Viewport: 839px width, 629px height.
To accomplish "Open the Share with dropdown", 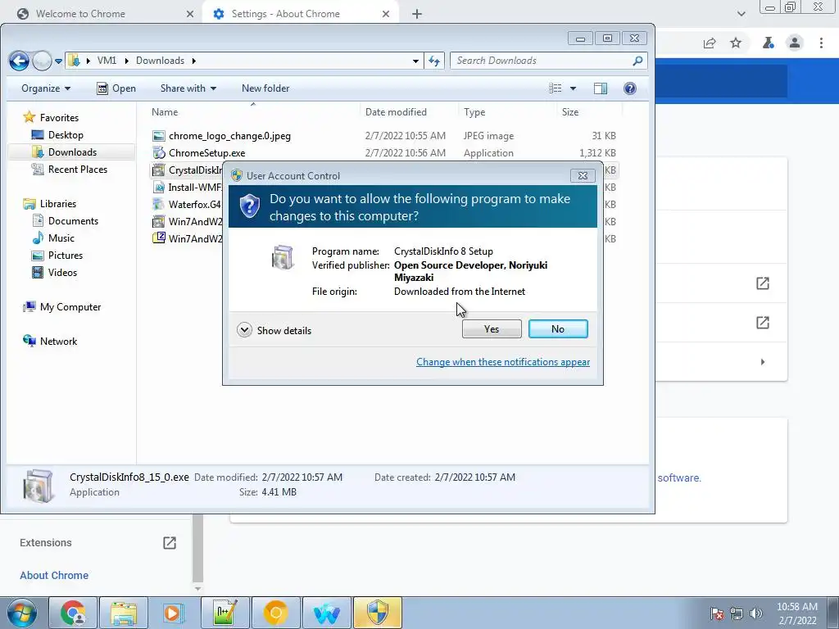I will [188, 88].
